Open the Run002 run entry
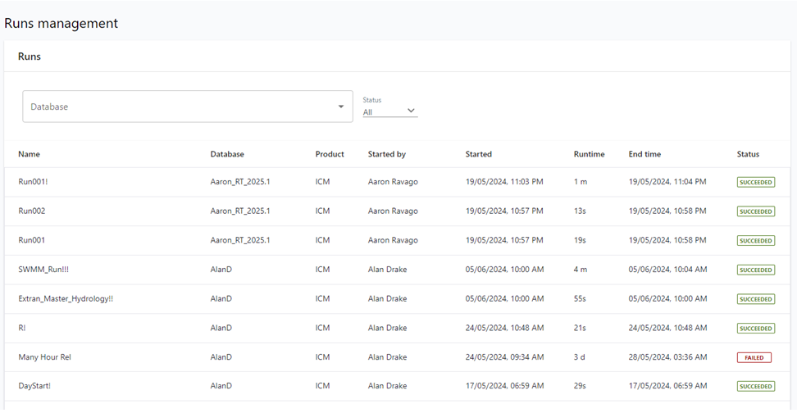 click(x=32, y=211)
